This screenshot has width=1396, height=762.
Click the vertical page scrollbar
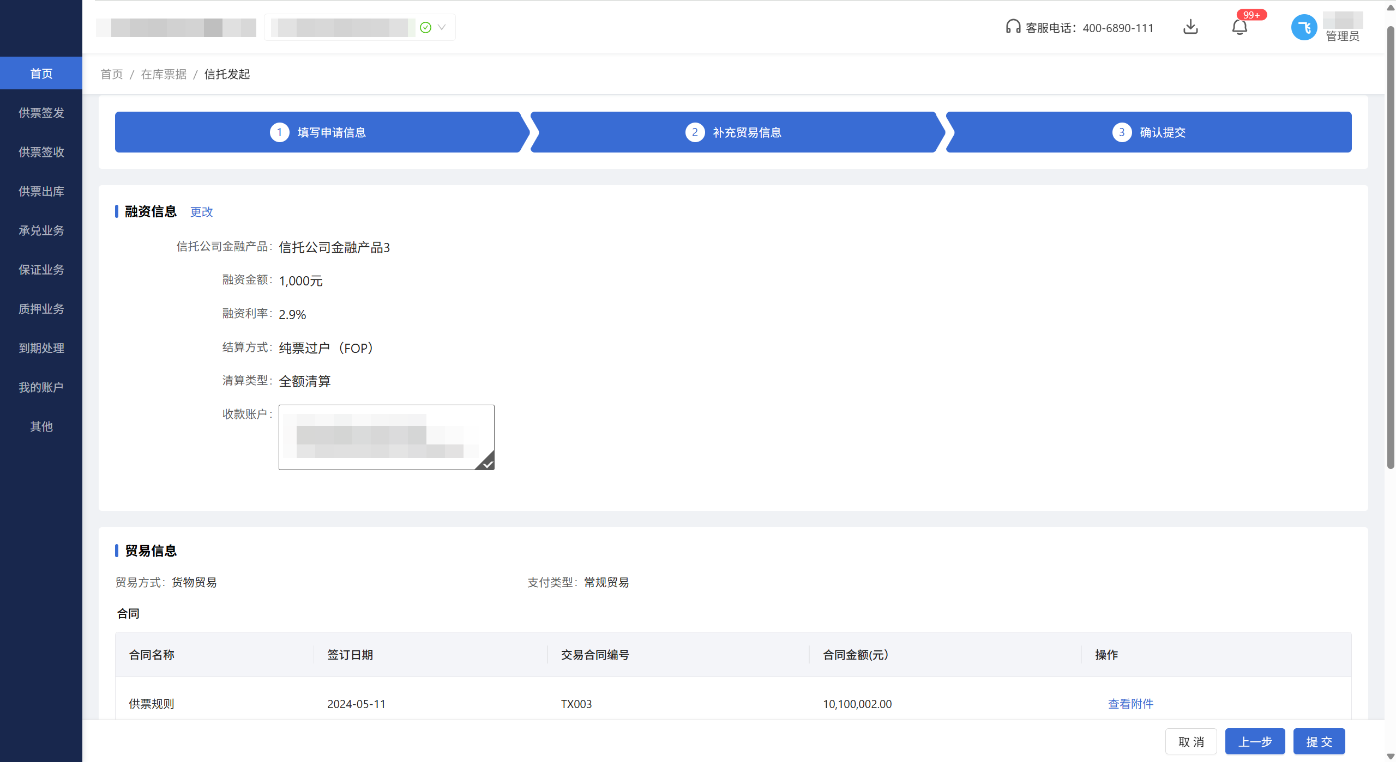pos(1390,245)
